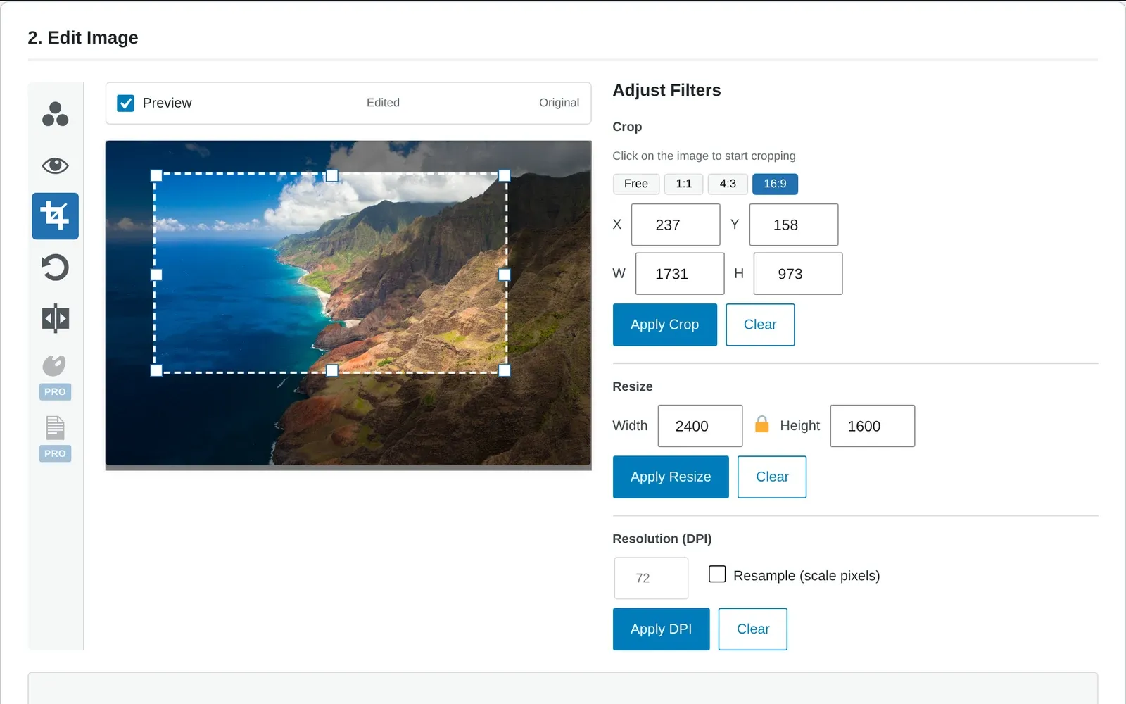Choose the rotate tool icon
The height and width of the screenshot is (704, 1126).
[x=55, y=268]
